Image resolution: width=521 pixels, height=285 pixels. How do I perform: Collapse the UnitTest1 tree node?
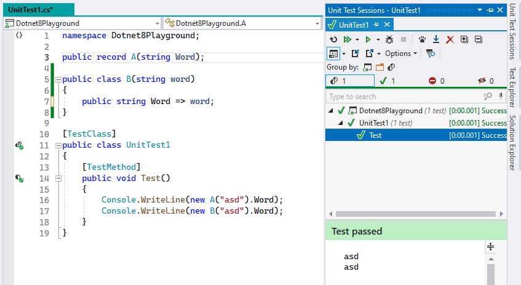[x=341, y=122]
